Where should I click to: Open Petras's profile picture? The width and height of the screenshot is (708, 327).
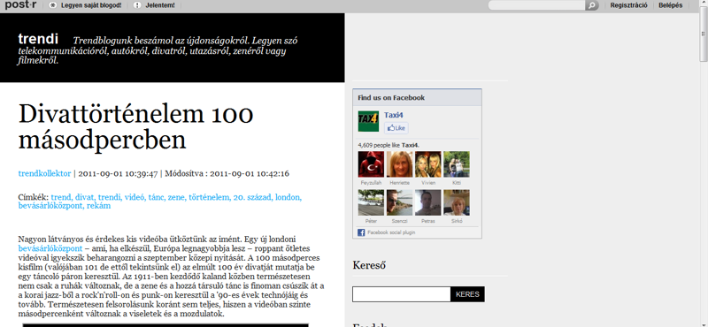[428, 202]
